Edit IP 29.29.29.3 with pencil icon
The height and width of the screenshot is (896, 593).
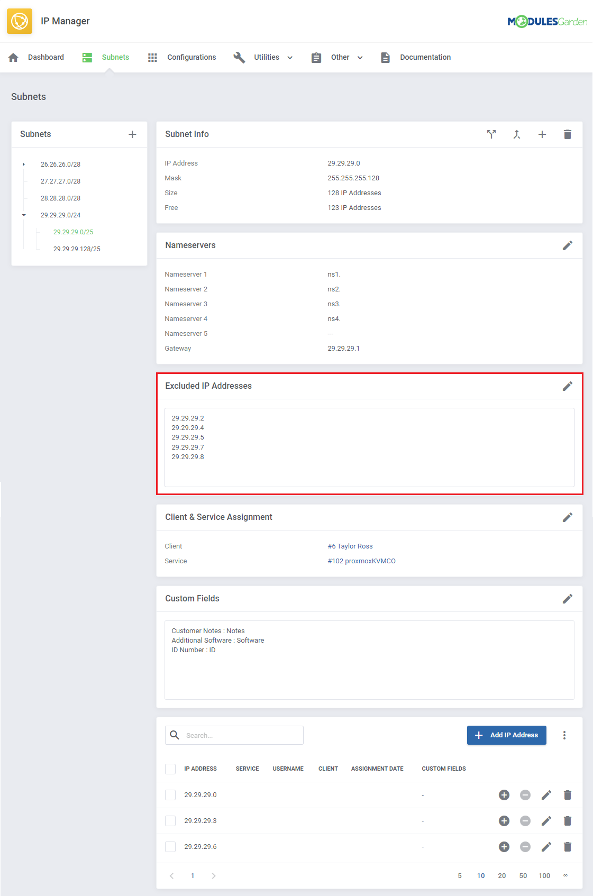coord(546,821)
